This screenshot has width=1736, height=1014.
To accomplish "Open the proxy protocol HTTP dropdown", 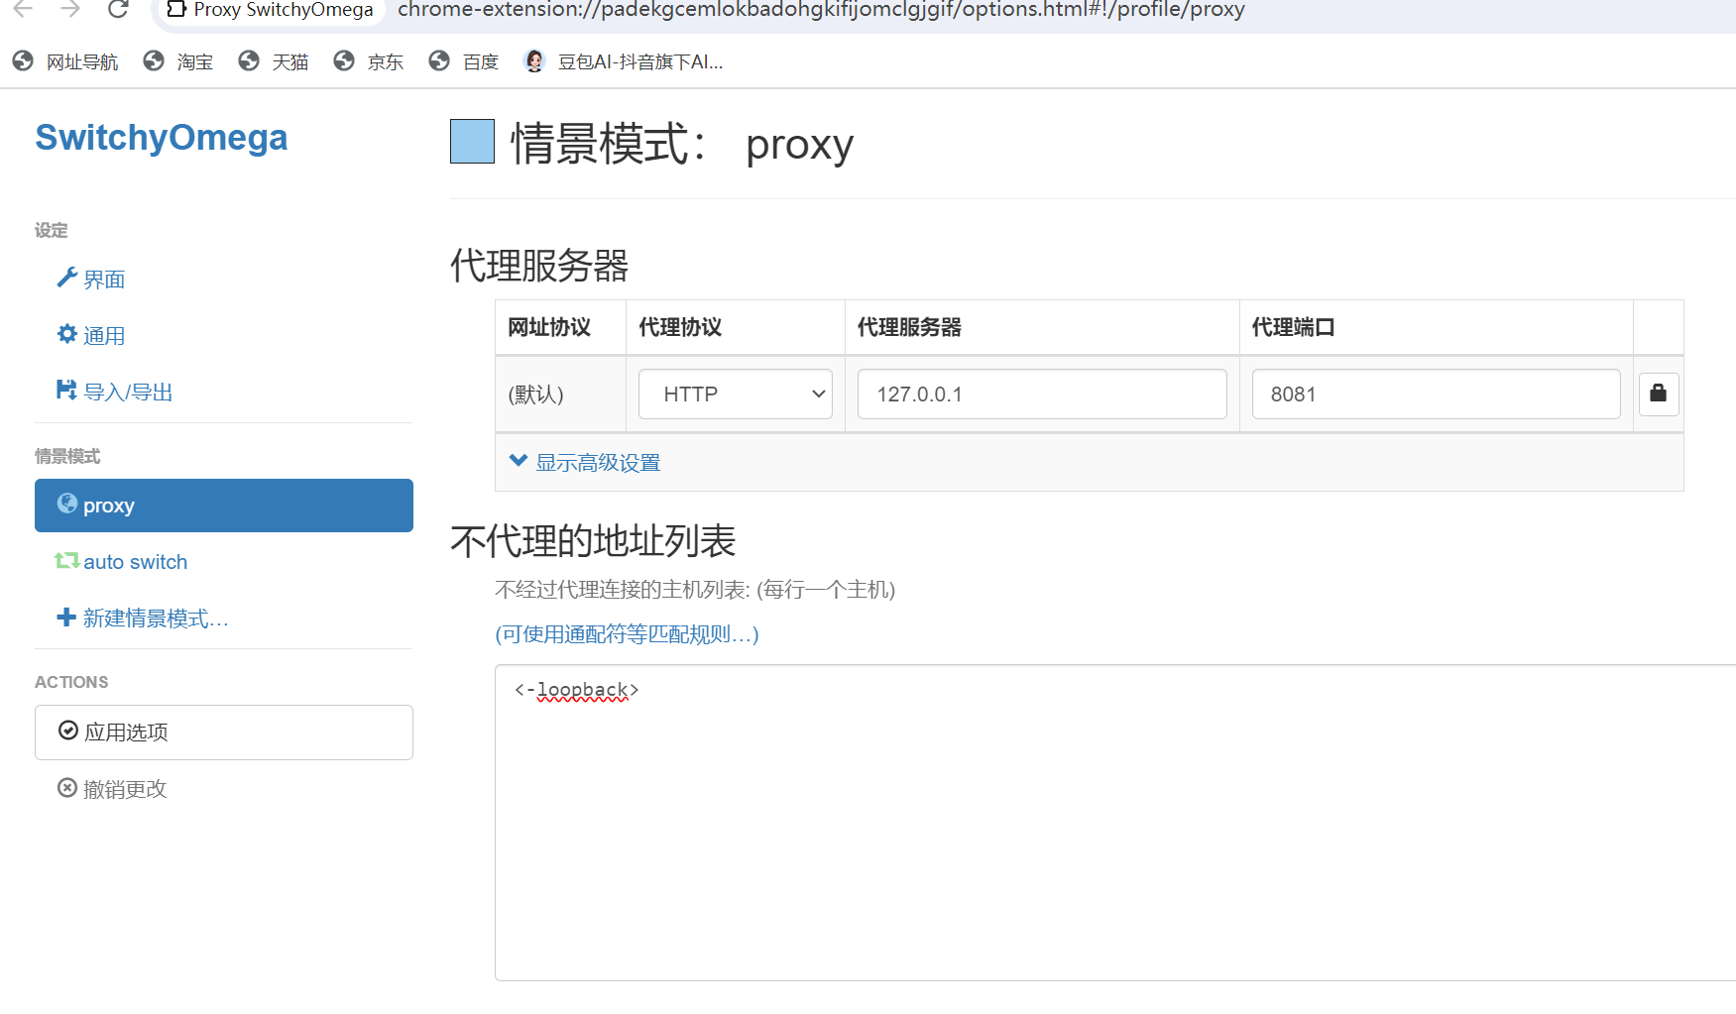I will pyautogui.click(x=736, y=394).
